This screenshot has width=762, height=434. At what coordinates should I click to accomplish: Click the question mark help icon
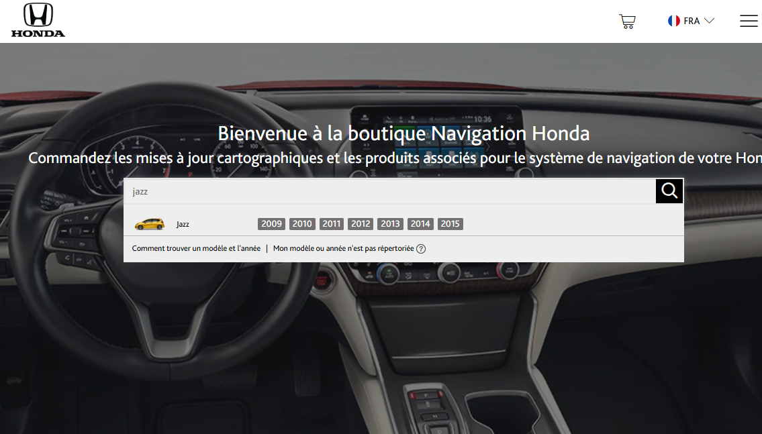tap(421, 249)
